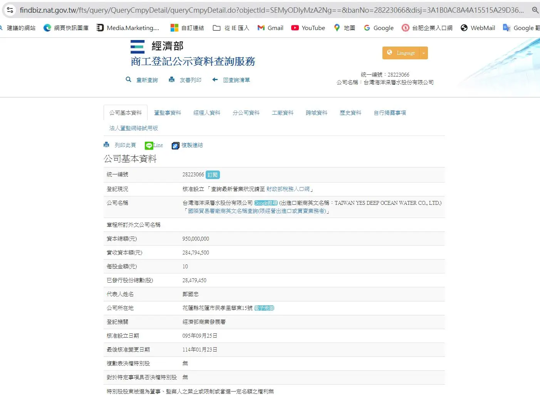Open the Gmail bookmark
This screenshot has height=395, width=540.
click(x=270, y=28)
